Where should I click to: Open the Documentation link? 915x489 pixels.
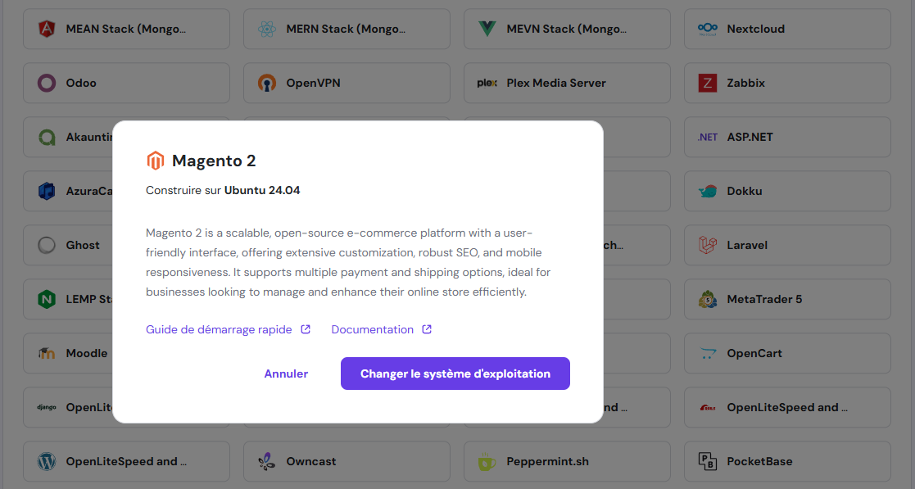pos(374,328)
